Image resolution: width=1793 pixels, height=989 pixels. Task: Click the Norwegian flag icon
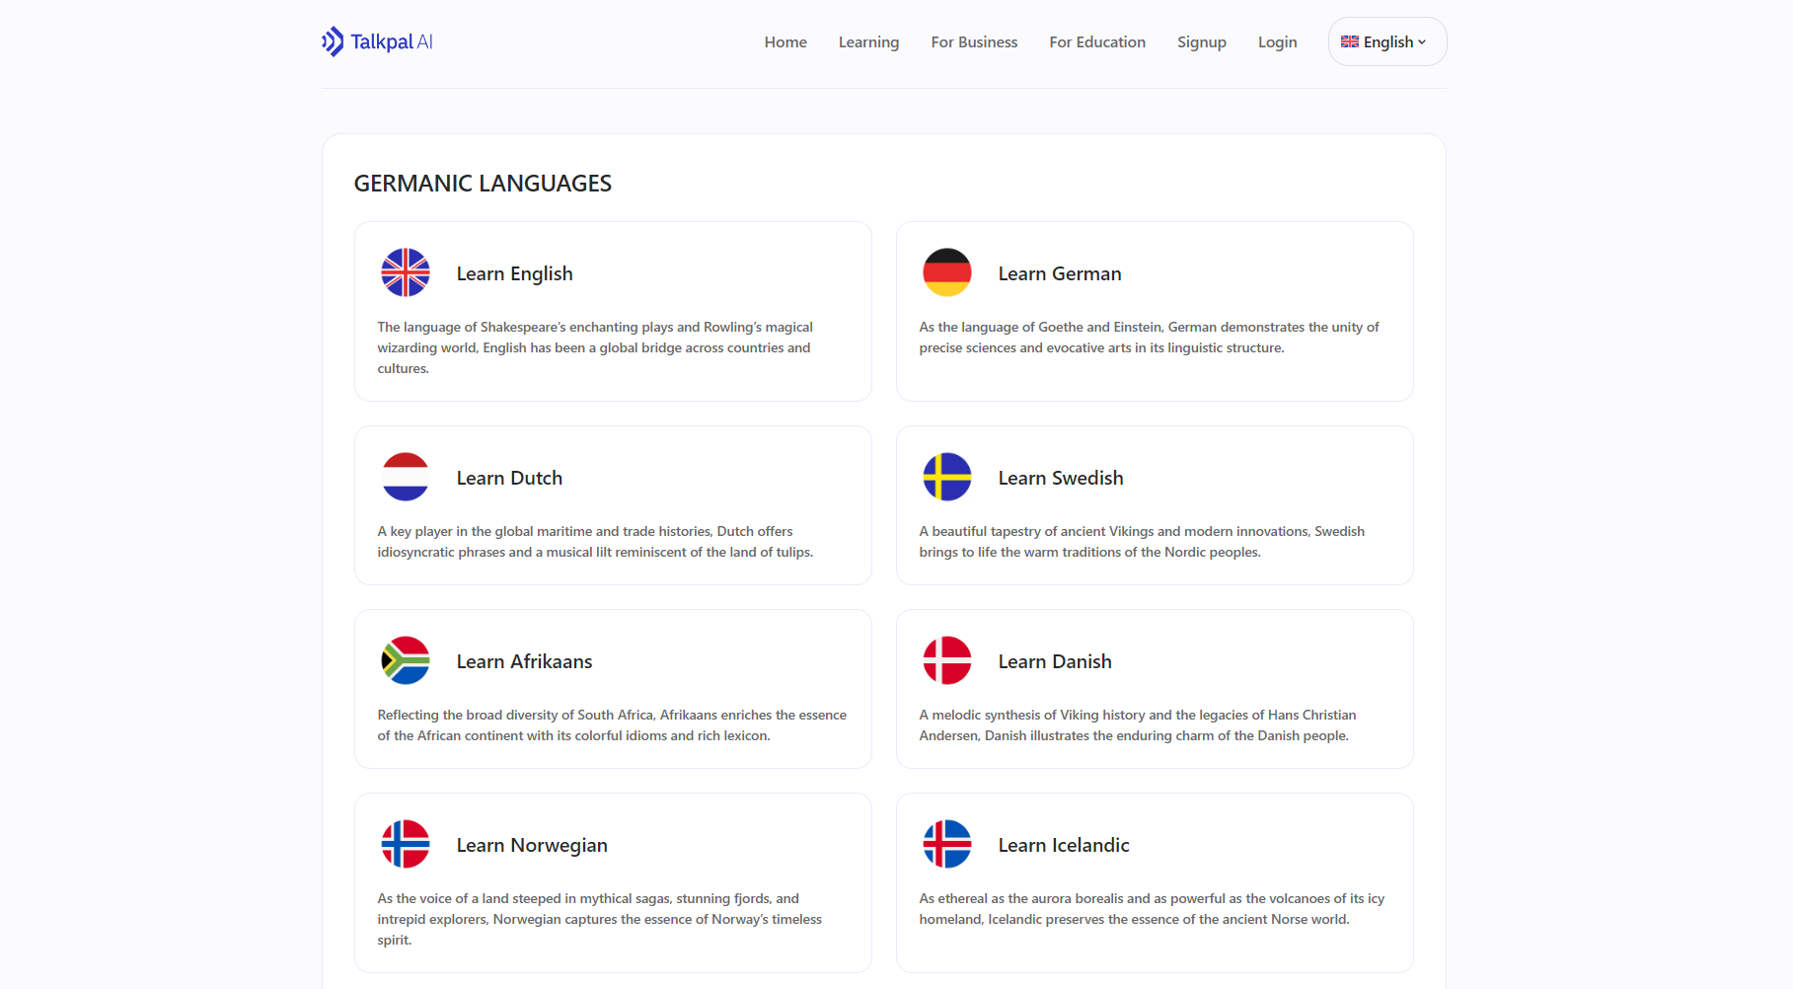tap(406, 845)
